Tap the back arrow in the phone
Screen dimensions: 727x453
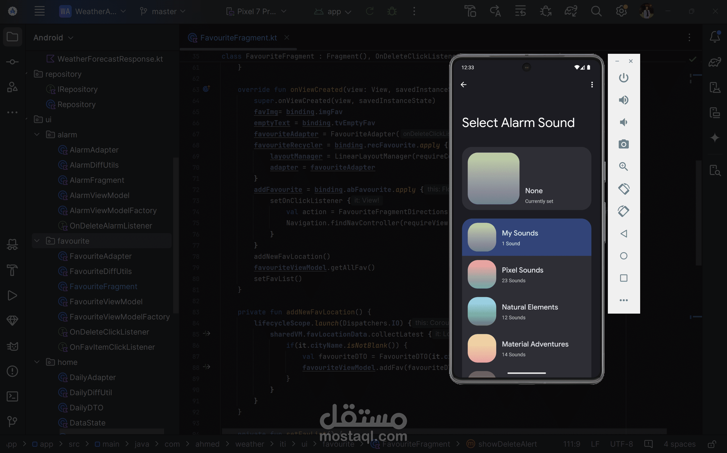[463, 85]
